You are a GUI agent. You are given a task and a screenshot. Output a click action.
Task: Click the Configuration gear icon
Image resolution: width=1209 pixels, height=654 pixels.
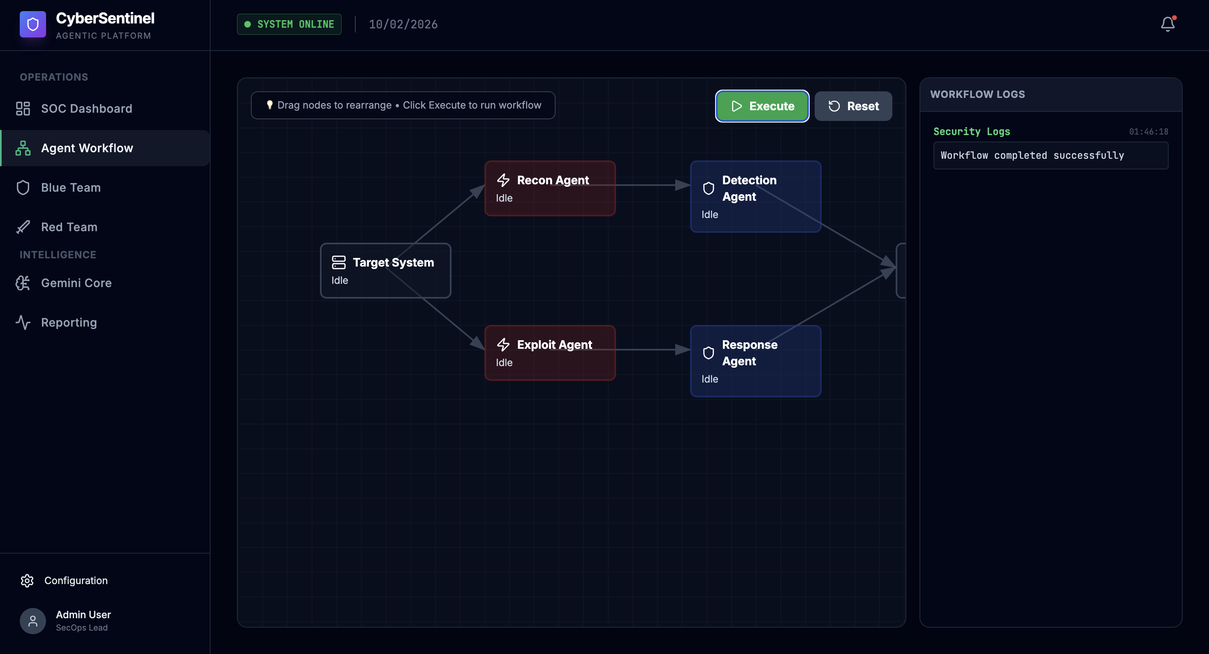click(27, 581)
